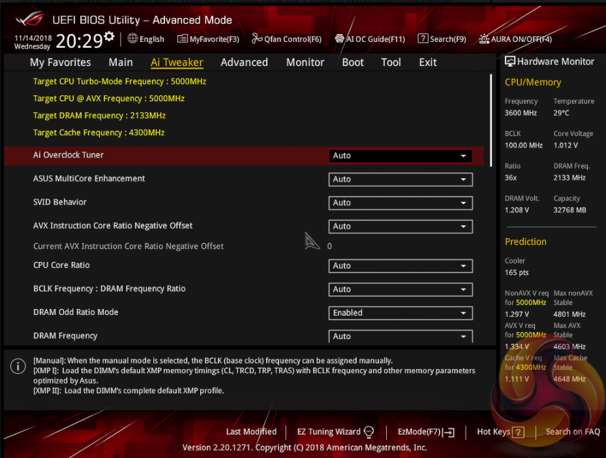Click the settings list scrollbar

(491, 120)
